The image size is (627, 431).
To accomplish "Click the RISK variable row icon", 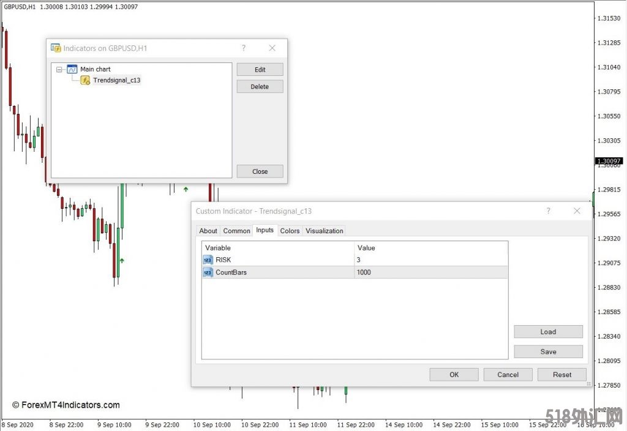I will (x=208, y=260).
